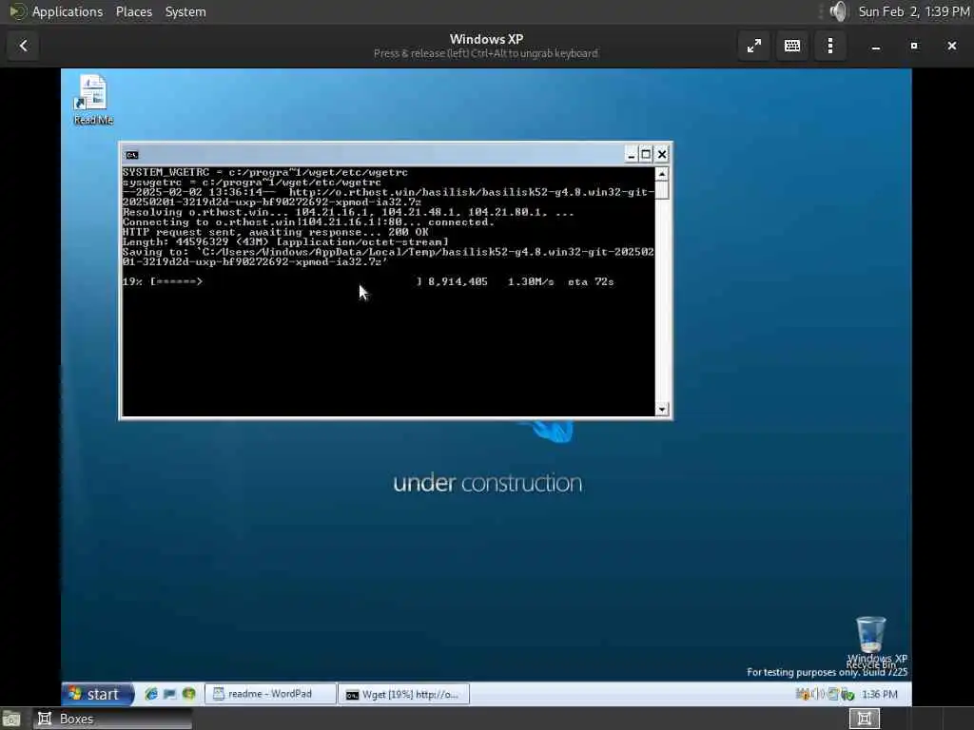The width and height of the screenshot is (974, 730).
Task: Click the 'eta 72s' text
Action: pyautogui.click(x=591, y=281)
